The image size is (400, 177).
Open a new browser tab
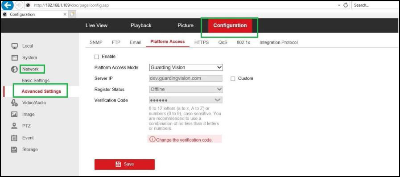(x=72, y=14)
